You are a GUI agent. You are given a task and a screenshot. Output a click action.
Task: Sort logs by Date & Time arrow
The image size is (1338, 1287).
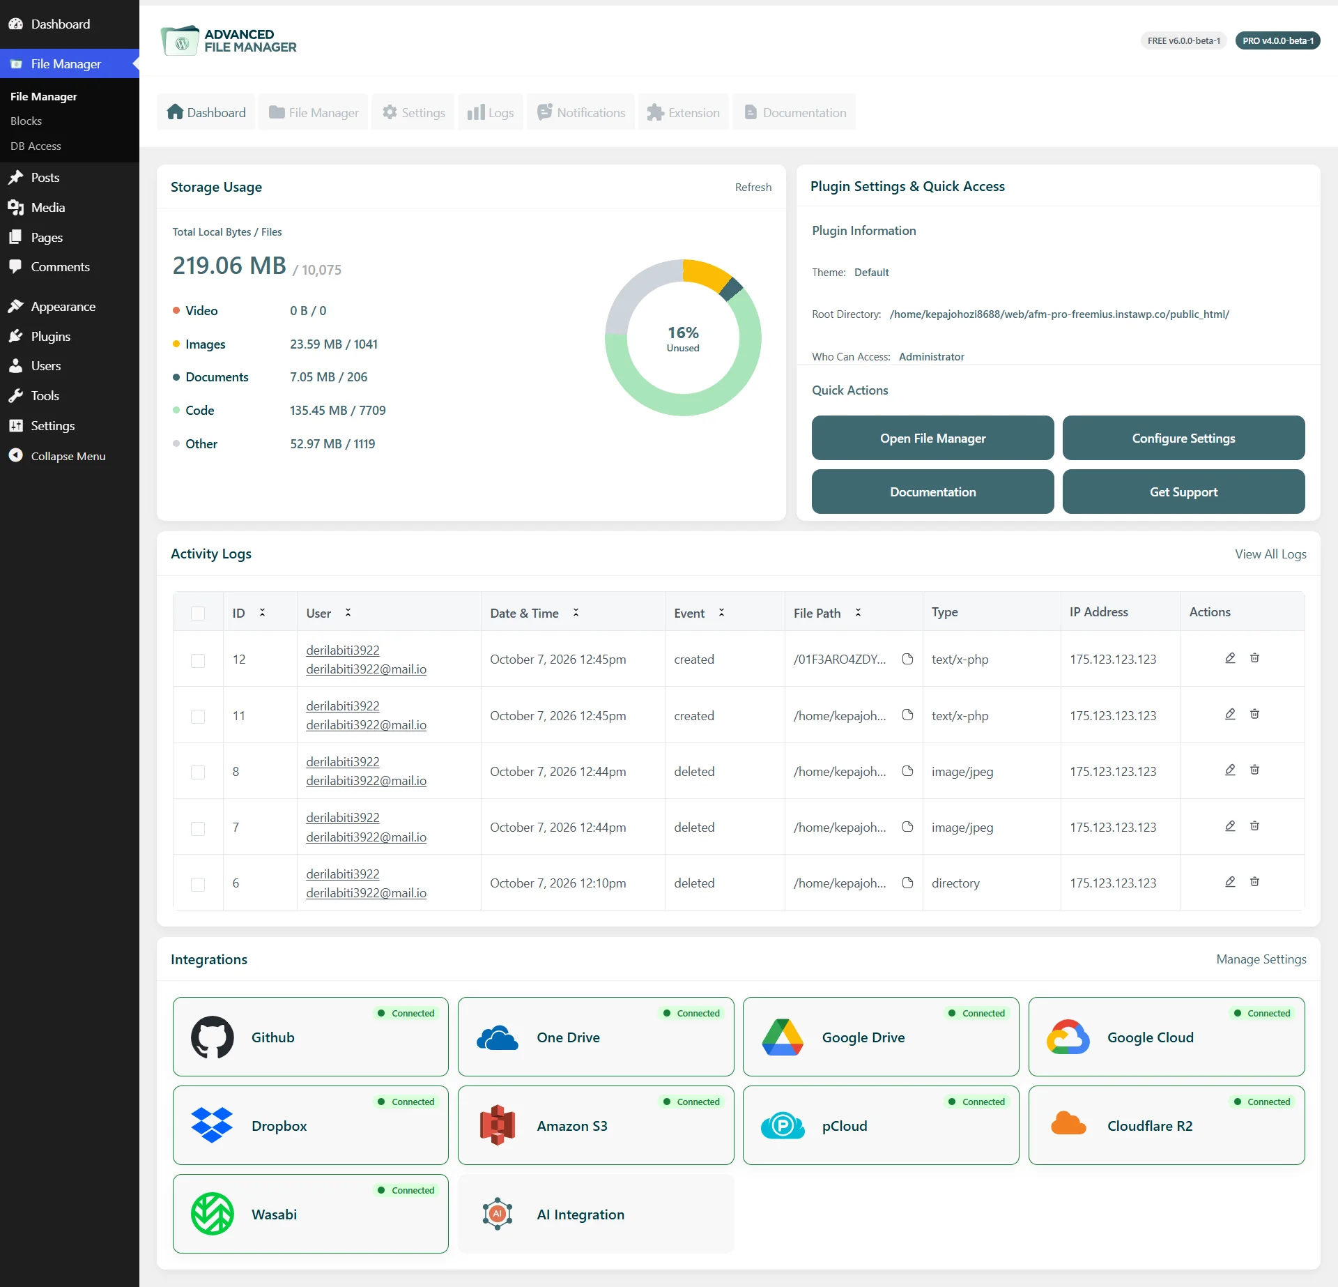(576, 612)
